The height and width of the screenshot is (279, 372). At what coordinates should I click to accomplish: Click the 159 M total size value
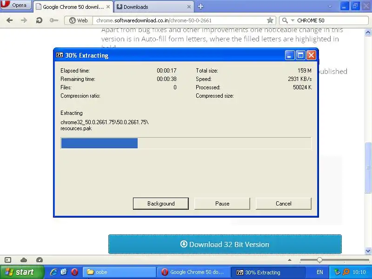click(305, 71)
